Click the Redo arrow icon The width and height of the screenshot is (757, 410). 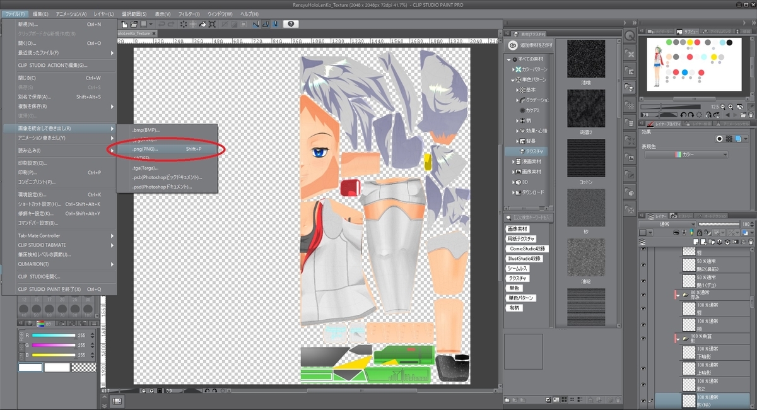171,24
